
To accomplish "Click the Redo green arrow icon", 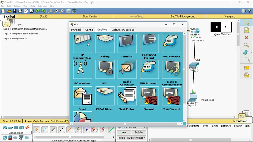I will click(43, 11).
